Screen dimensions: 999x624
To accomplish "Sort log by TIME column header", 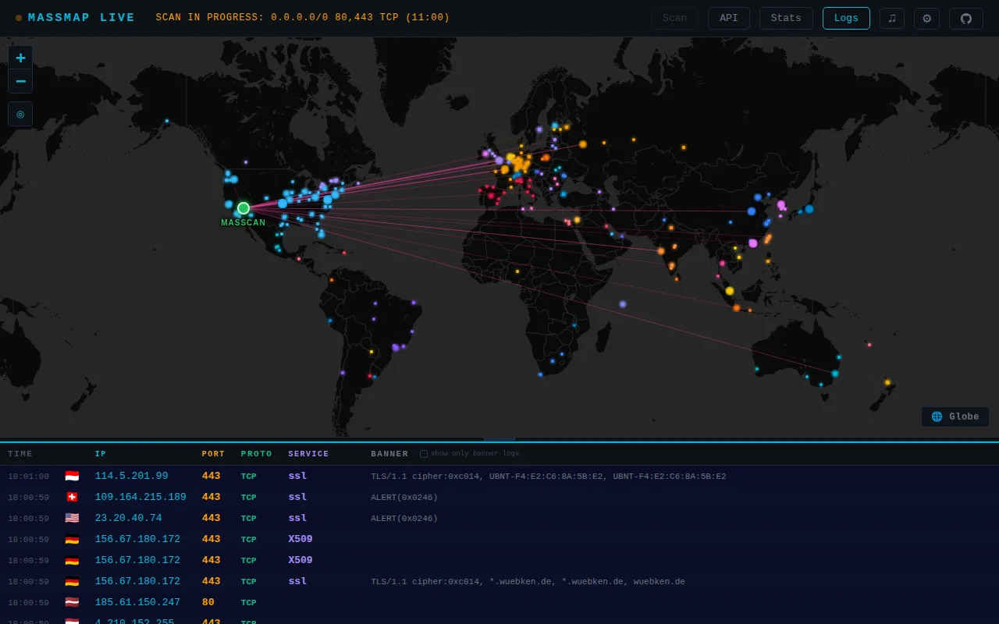I will click(x=20, y=454).
